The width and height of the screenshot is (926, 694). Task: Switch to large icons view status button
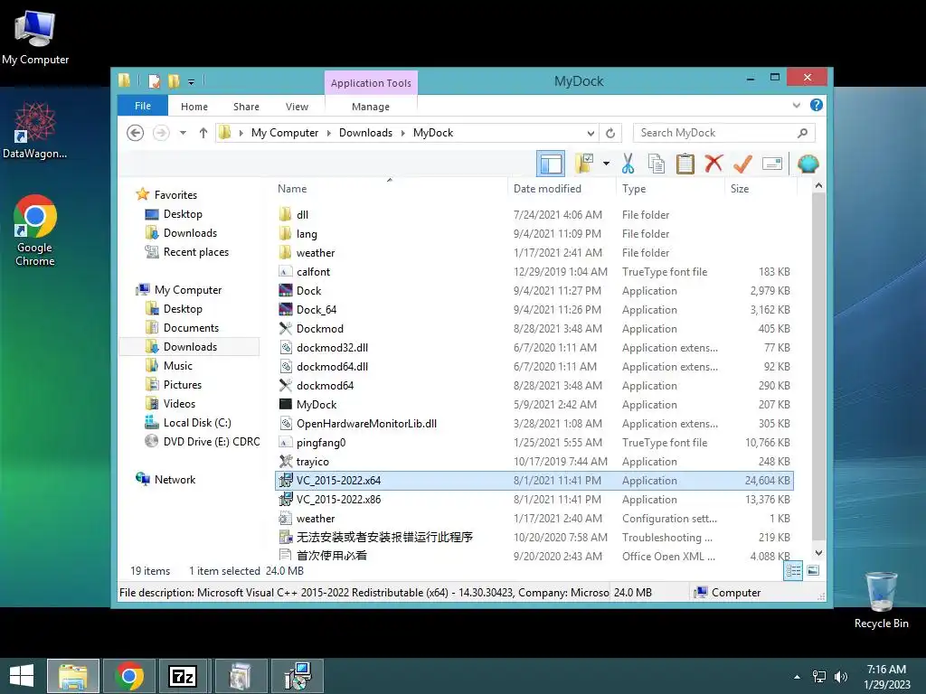813,571
